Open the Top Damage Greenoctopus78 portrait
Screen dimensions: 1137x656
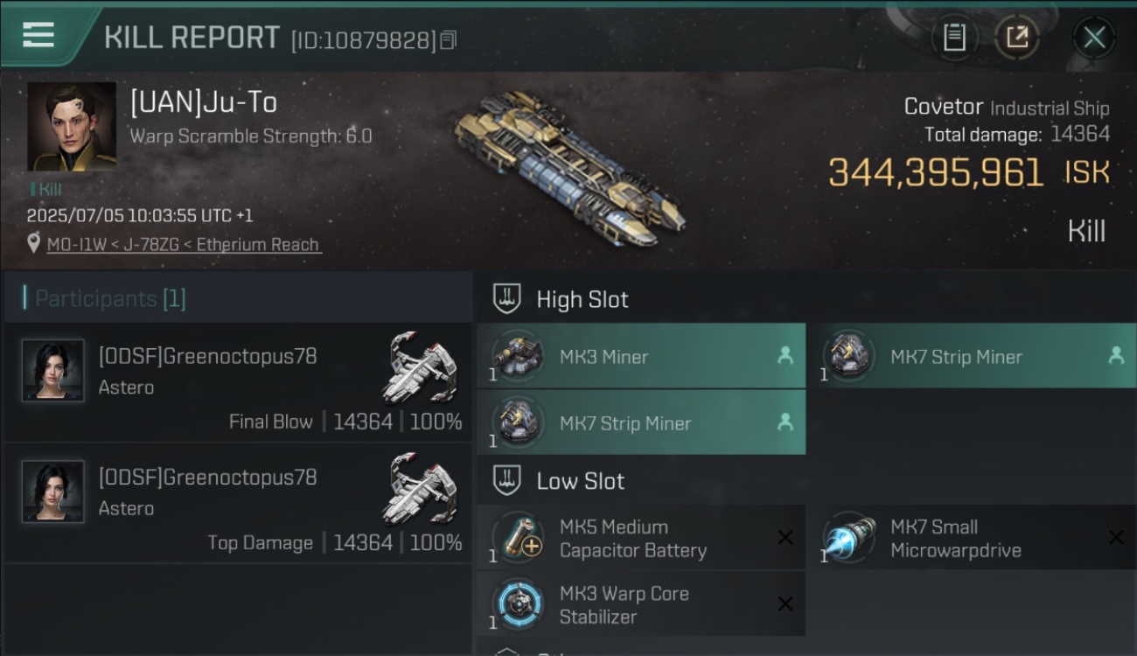pos(52,492)
